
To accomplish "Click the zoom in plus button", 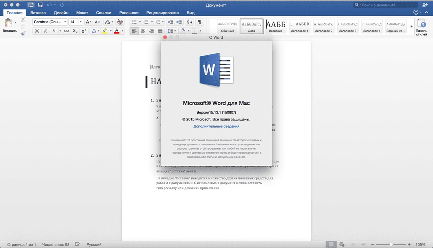I will coord(409,244).
